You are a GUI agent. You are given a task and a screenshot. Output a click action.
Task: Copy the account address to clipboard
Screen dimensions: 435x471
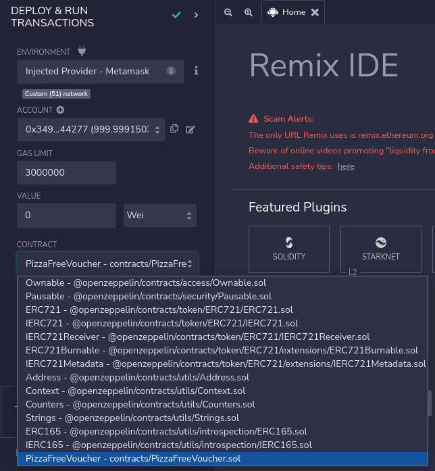click(174, 129)
